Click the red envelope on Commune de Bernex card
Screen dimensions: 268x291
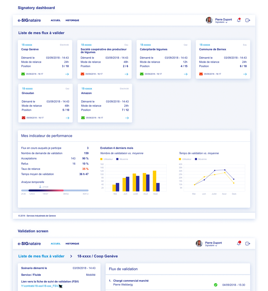[201, 74]
